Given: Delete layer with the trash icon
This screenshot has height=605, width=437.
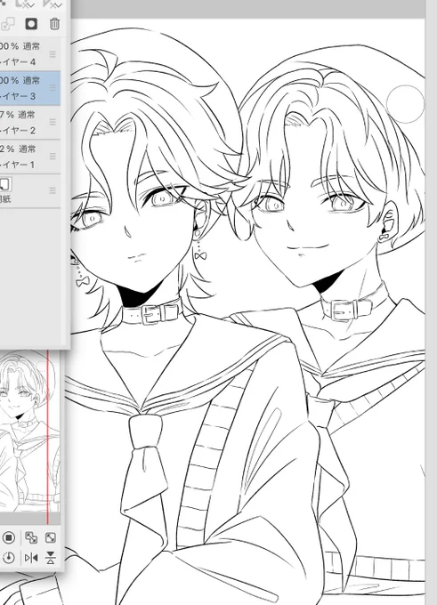Looking at the screenshot, I should click(55, 24).
